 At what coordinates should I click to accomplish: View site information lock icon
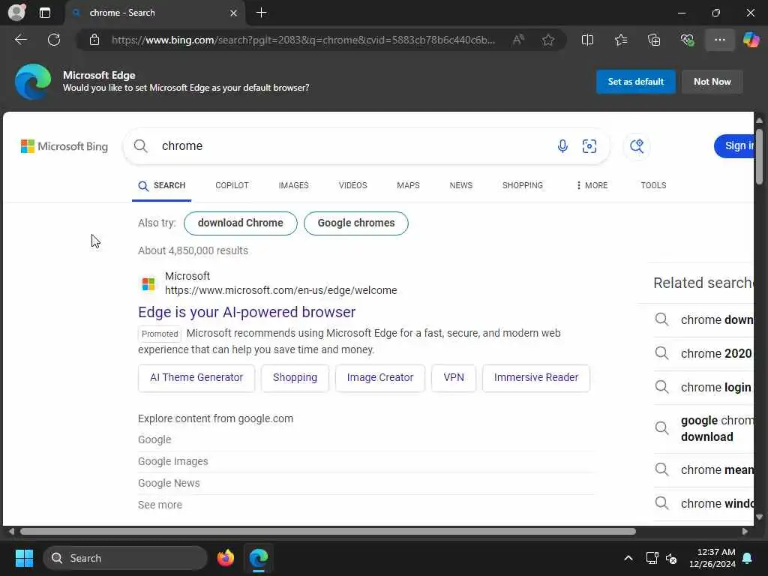pyautogui.click(x=94, y=40)
